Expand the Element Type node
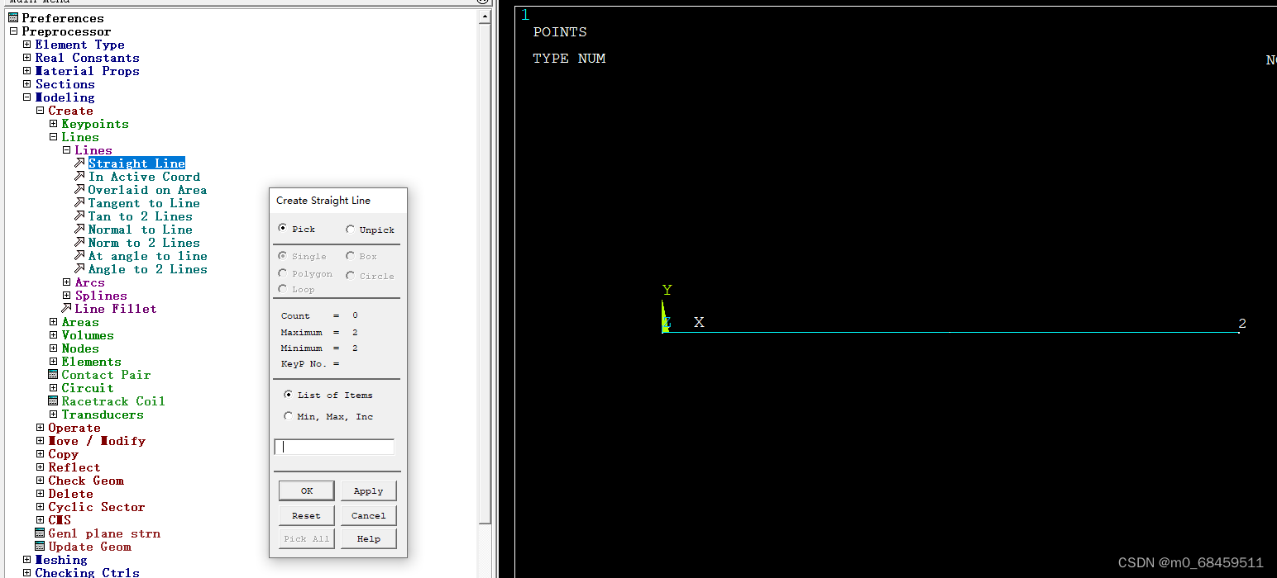 (x=26, y=45)
